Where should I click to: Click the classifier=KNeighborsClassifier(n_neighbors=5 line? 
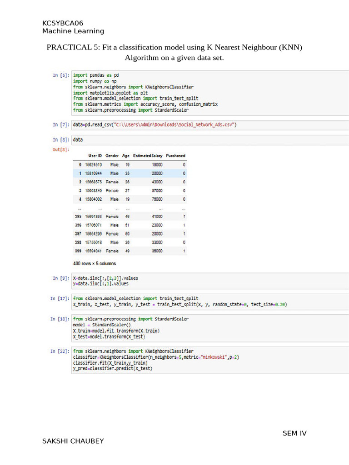click(x=156, y=357)
